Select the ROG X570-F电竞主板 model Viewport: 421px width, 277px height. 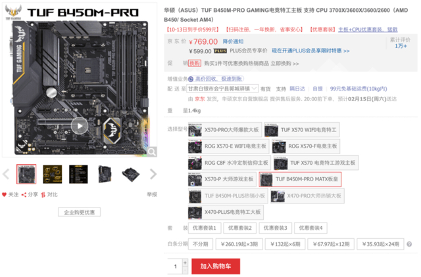(x=306, y=146)
